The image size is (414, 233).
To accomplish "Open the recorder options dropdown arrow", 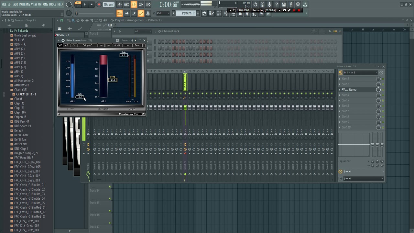I will 279,10.
